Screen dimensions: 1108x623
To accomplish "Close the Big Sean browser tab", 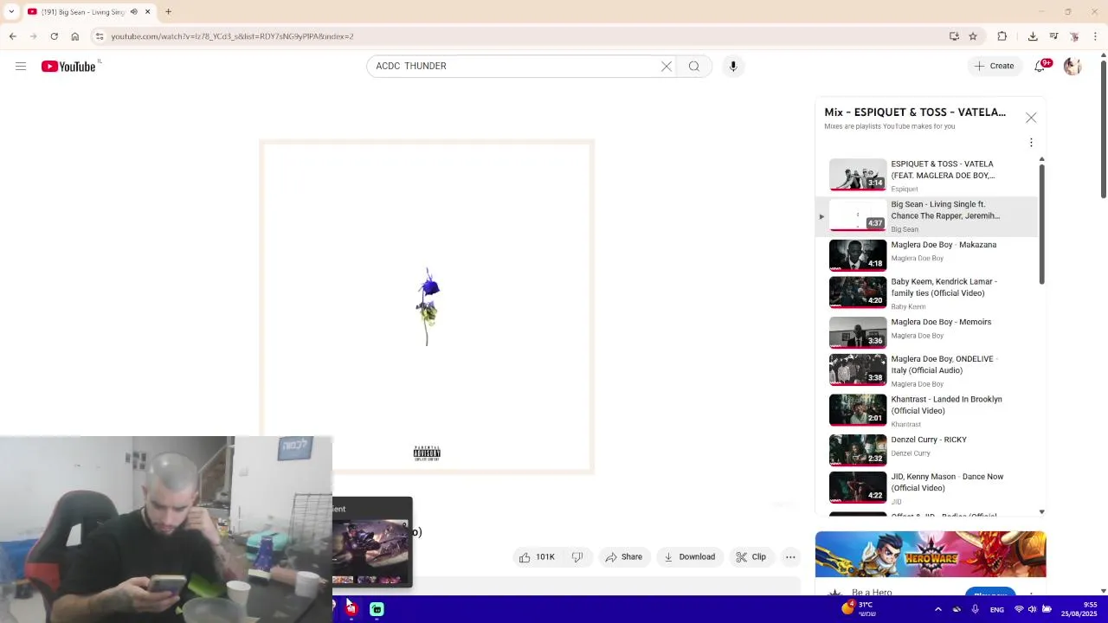I will [147, 12].
